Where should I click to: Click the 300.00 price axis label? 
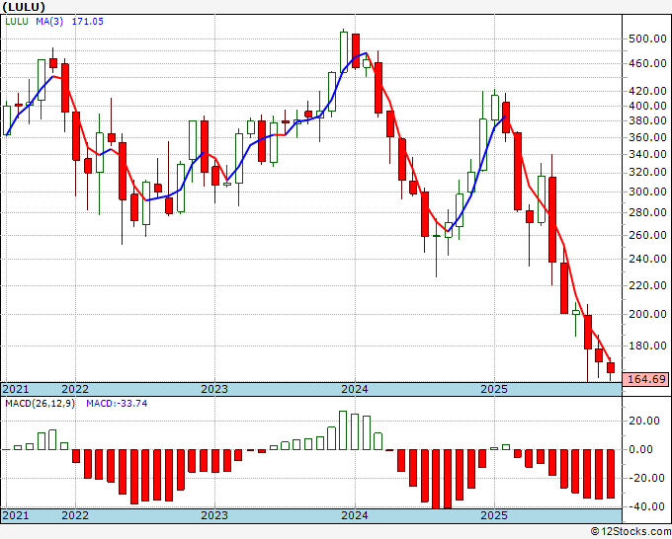(647, 192)
